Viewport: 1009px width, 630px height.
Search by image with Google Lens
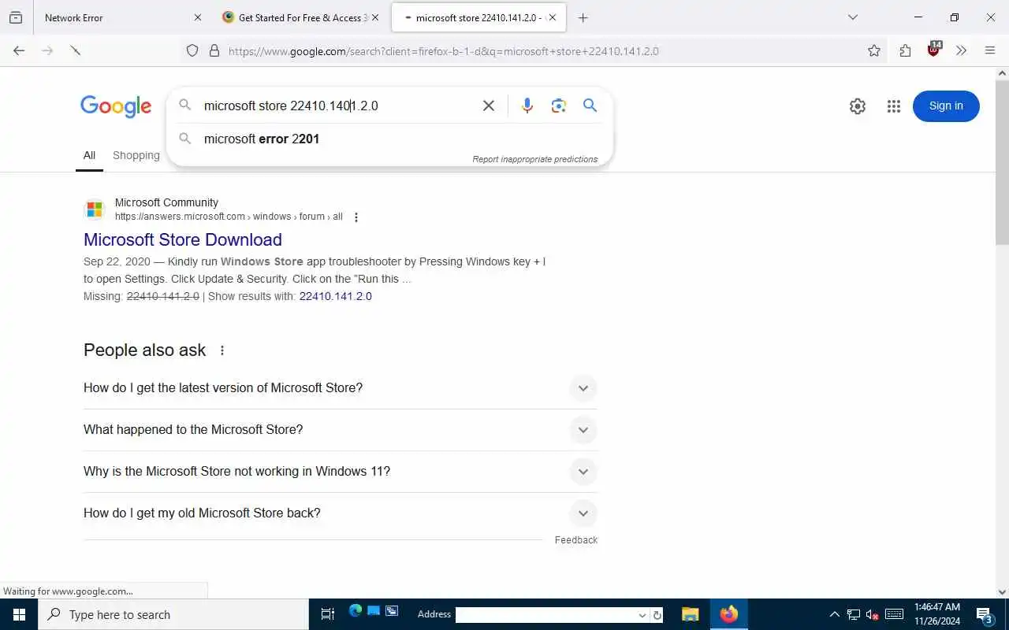click(x=559, y=106)
